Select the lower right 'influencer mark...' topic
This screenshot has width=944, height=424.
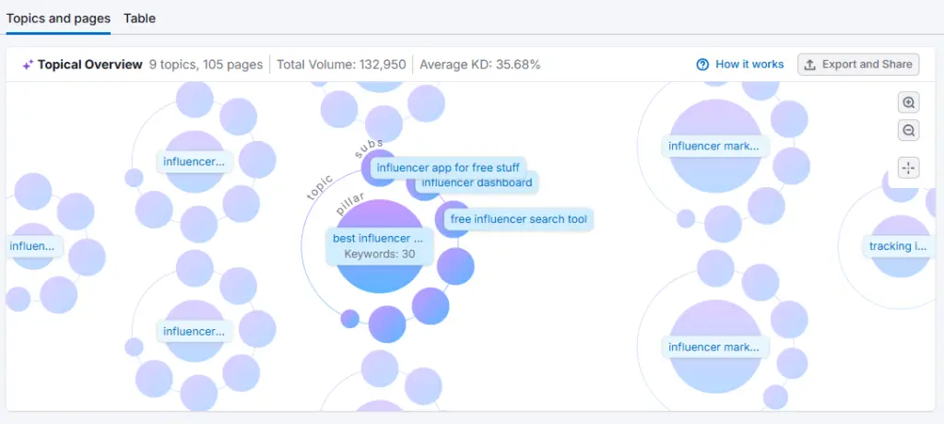[715, 347]
